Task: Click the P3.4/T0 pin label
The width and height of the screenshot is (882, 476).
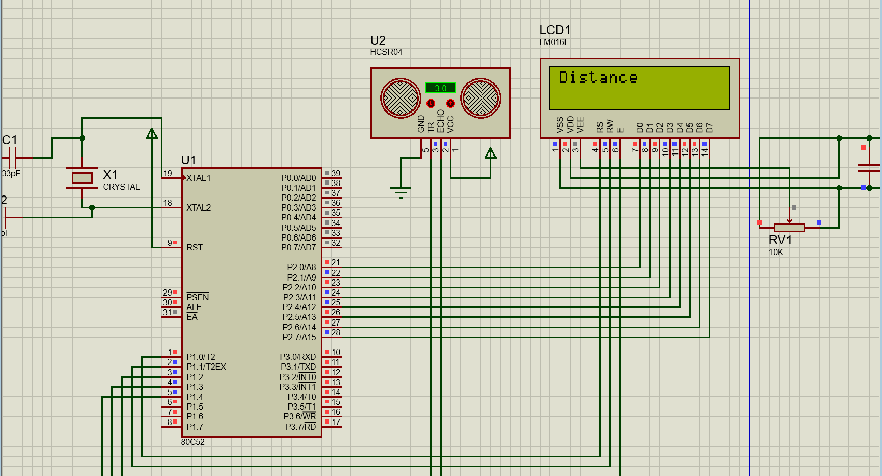Action: coord(301,397)
